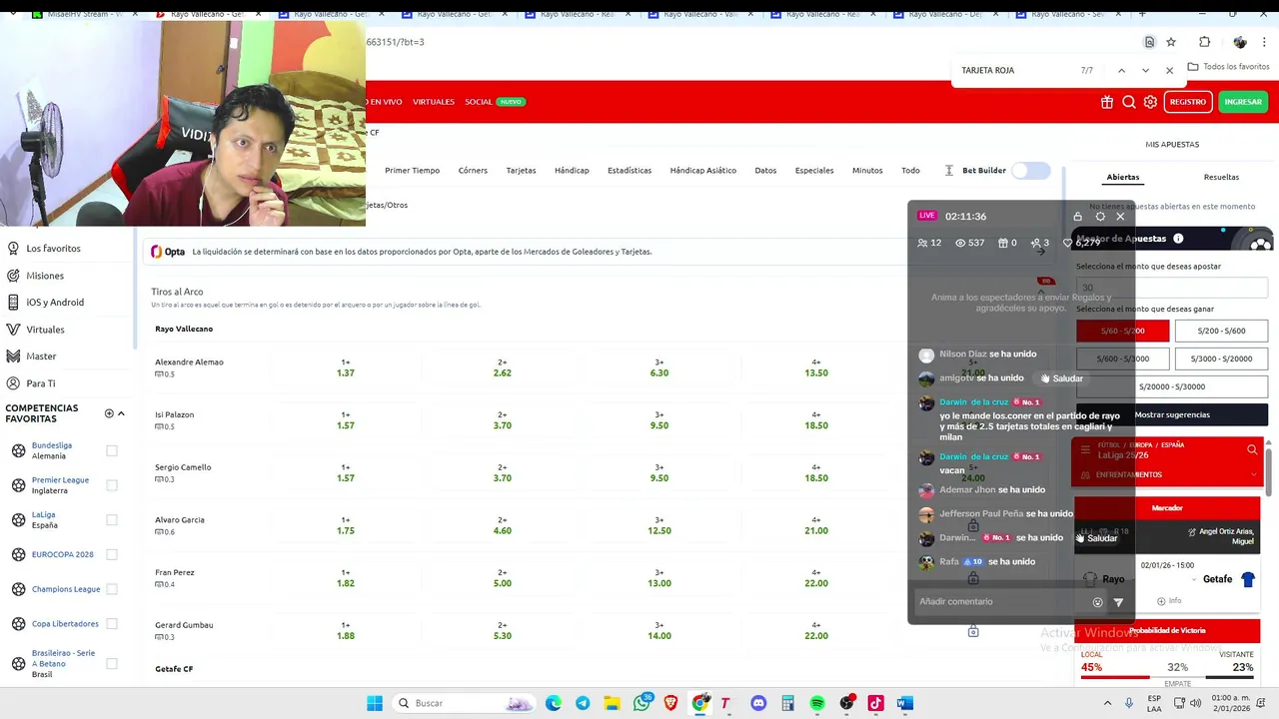Select the S/60 - S/200 win range
Viewport: 1279px width, 719px height.
[x=1123, y=331]
